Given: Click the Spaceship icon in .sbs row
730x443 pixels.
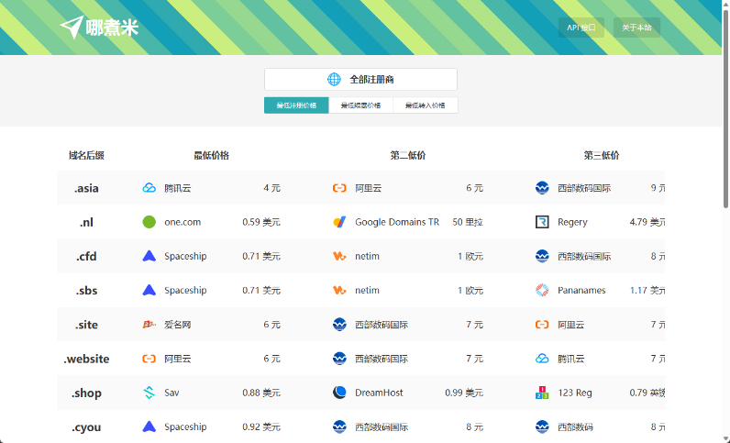Looking at the screenshot, I should coord(149,290).
